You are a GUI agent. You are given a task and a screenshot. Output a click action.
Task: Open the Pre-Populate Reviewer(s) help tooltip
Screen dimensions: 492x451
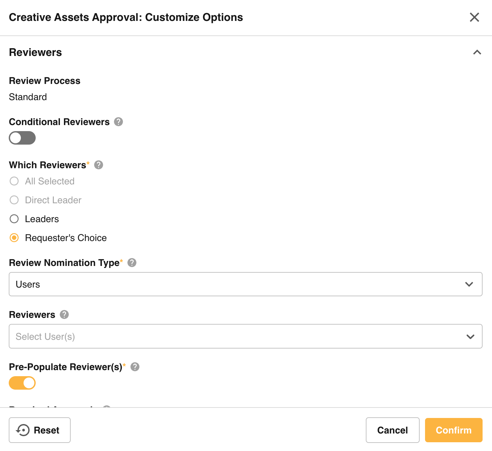pos(135,367)
